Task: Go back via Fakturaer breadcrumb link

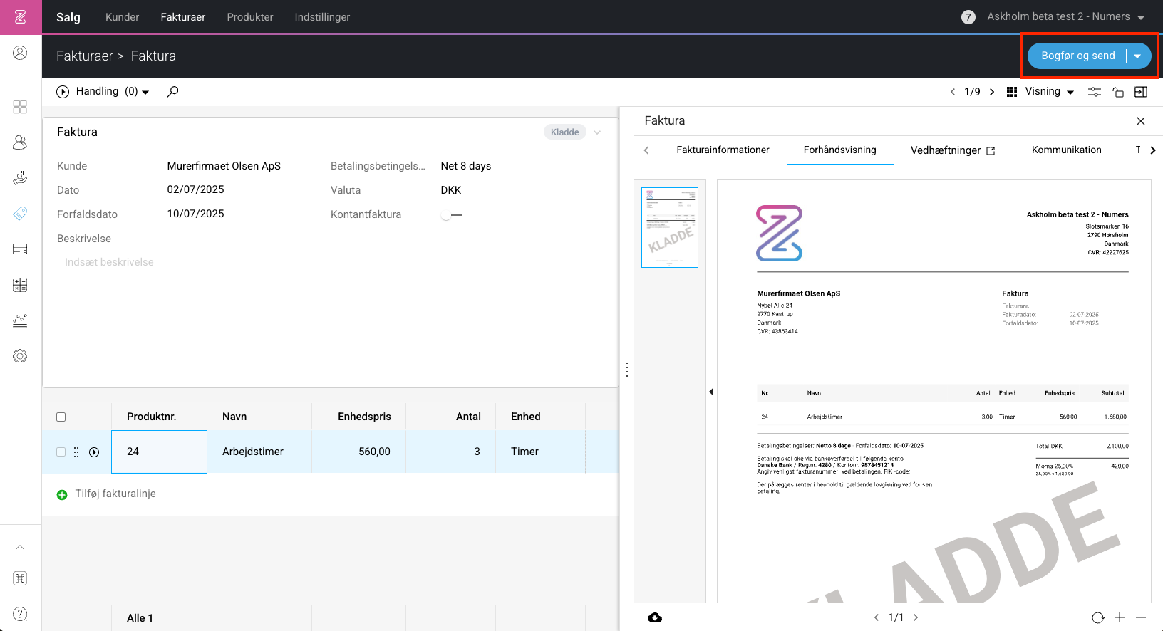Action: point(85,56)
